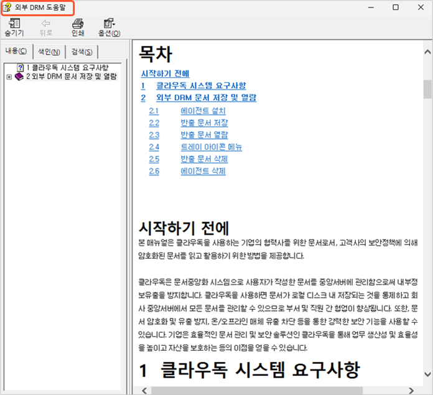The width and height of the screenshot is (433, 395).
Task: Open the 에이전트 설치 link
Action: [x=203, y=111]
